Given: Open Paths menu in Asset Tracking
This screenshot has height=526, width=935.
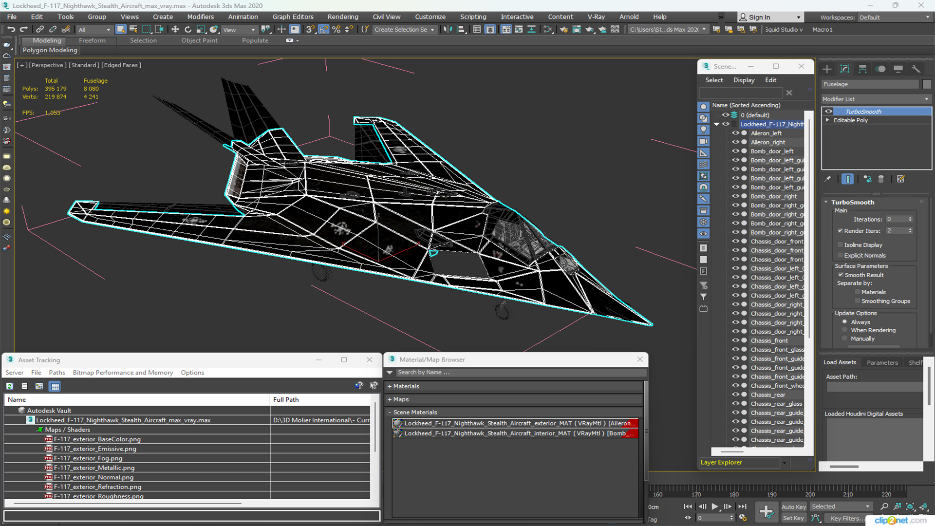Looking at the screenshot, I should [x=57, y=373].
